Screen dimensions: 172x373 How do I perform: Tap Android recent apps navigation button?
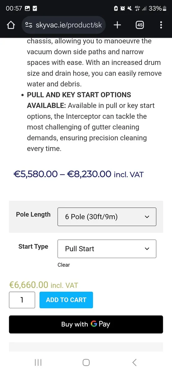coord(38,362)
